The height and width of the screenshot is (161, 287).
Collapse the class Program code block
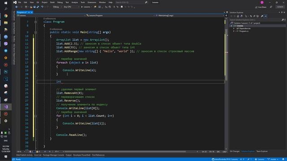35,22
